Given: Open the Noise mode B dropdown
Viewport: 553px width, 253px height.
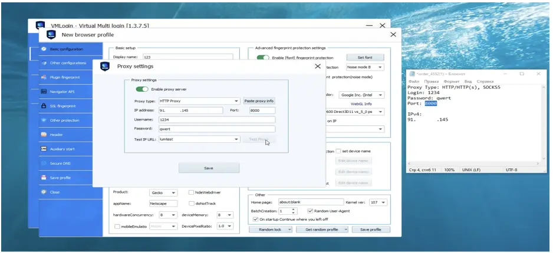Looking at the screenshot, I should tap(366, 67).
